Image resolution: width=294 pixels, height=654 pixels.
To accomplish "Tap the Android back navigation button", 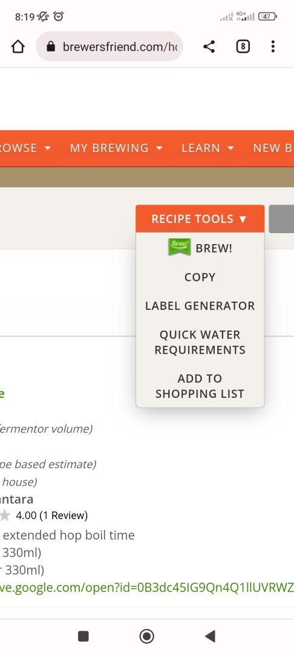I will pos(210,636).
